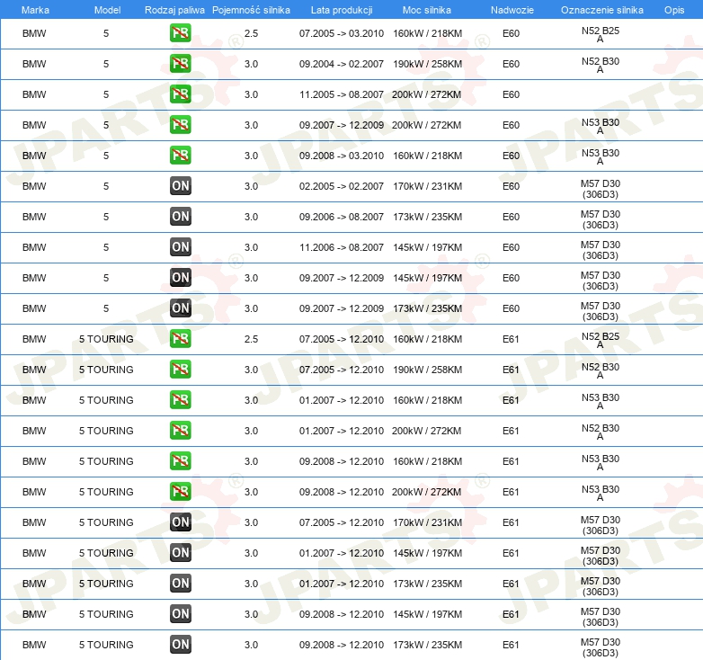This screenshot has width=703, height=660.
Task: Click the PB petrol icon in the 11.2005 -> 08.2007 row
Action: point(180,94)
